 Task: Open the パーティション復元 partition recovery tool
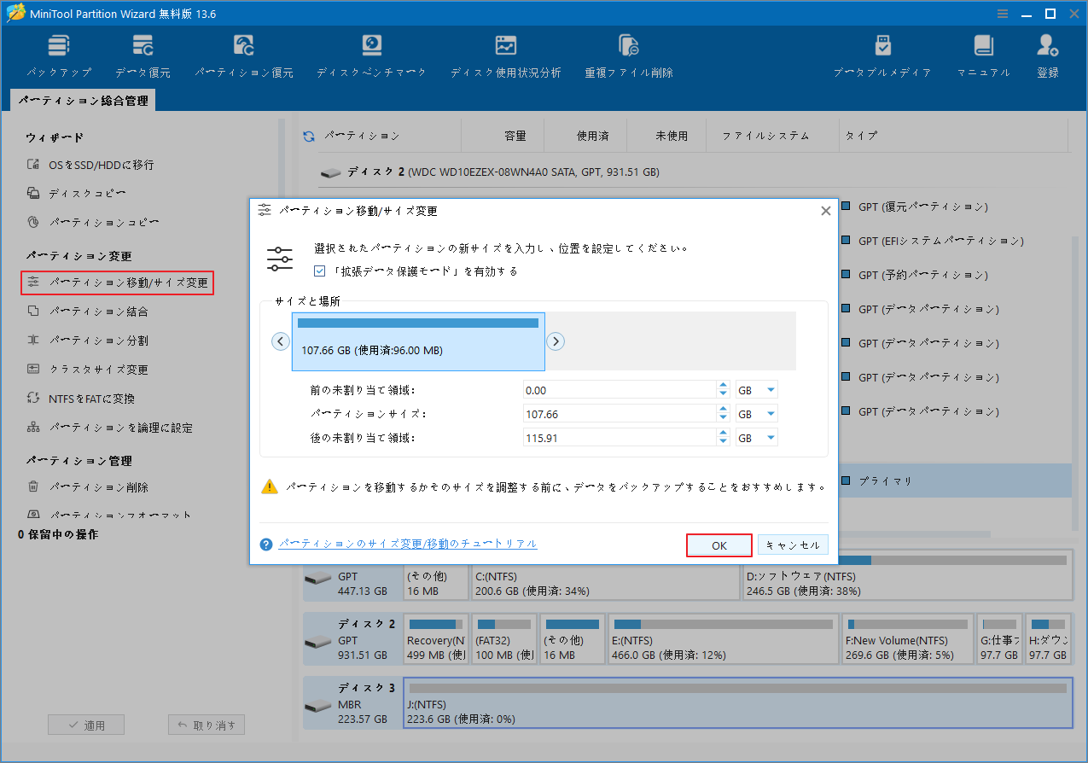243,58
